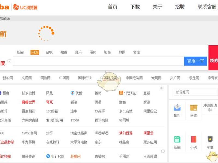Select the 图片 search tab
Viewport: 218px width, 163px height.
93,52
